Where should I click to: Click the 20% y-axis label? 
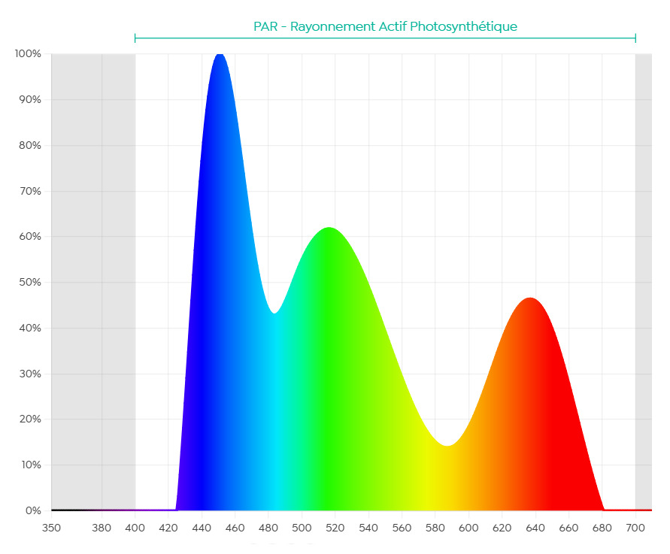click(30, 419)
